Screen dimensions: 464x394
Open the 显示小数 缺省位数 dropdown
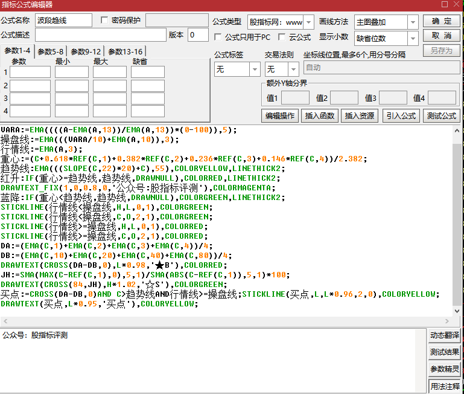click(413, 38)
